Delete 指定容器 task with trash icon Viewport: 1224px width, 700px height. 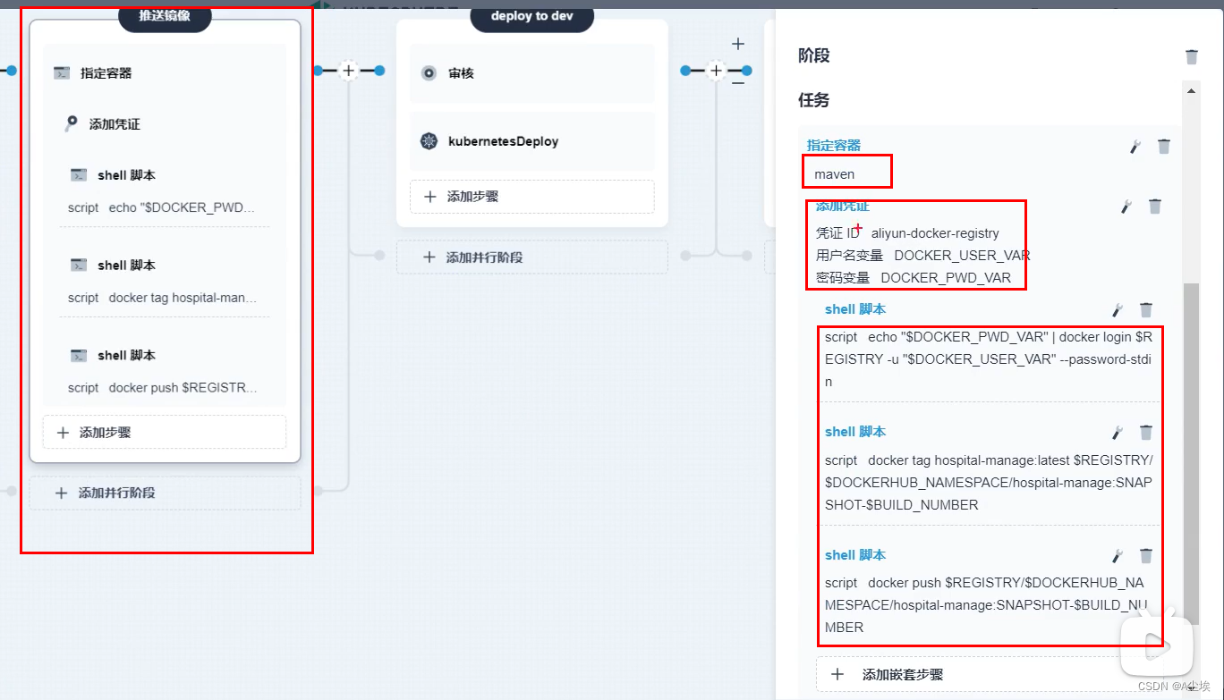click(1164, 147)
